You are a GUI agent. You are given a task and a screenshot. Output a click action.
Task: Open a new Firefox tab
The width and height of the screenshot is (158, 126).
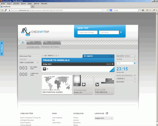(32, 7)
